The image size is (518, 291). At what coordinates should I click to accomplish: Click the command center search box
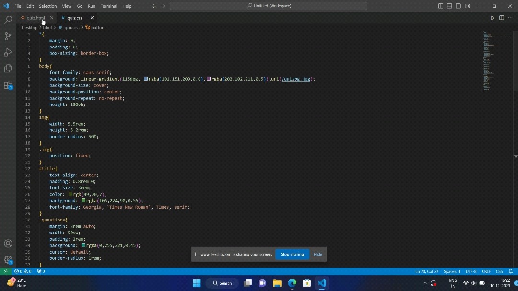[269, 6]
